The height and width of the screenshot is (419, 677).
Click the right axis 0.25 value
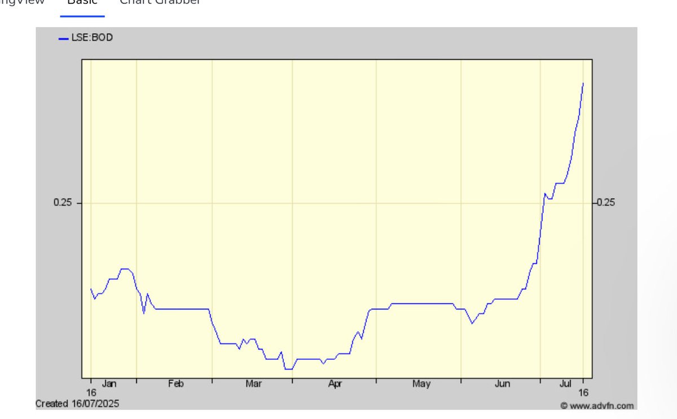pos(605,203)
